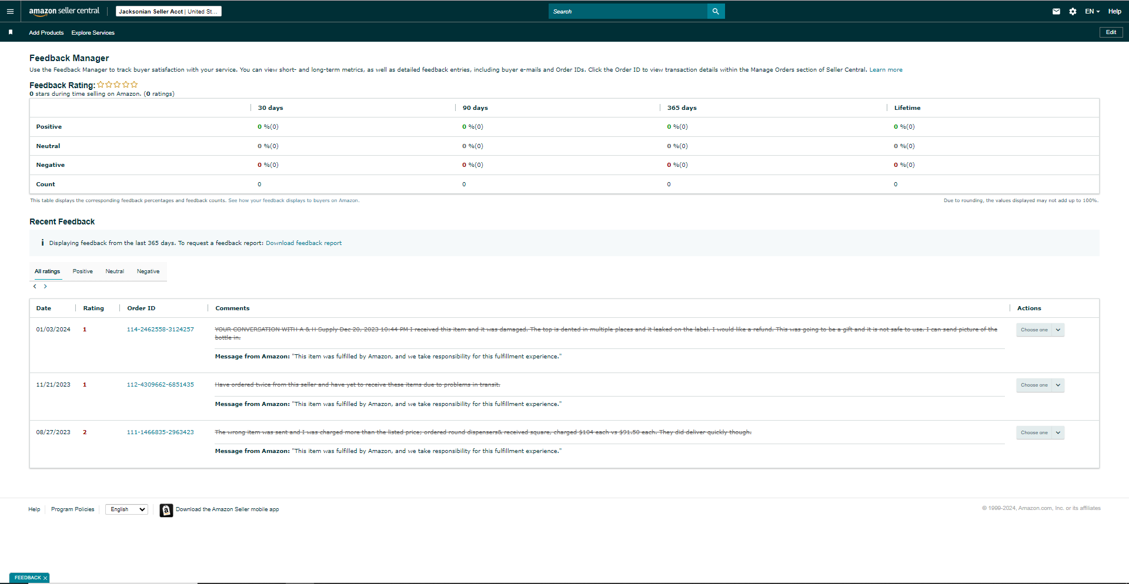The height and width of the screenshot is (584, 1129).
Task: Go to next feedback page arrow
Action: point(45,286)
